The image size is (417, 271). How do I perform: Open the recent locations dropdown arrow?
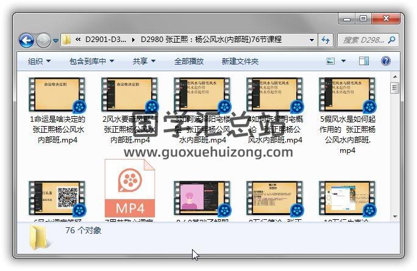pyautogui.click(x=55, y=41)
